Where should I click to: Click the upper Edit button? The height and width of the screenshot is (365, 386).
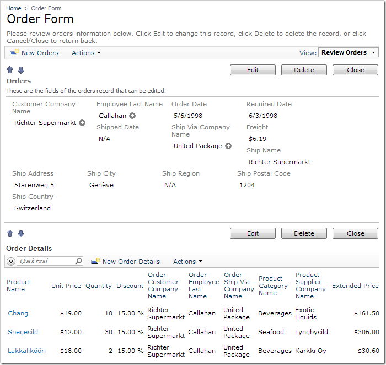253,70
